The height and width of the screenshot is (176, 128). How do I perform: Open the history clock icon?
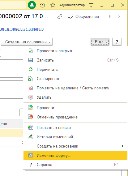pos(42,5)
